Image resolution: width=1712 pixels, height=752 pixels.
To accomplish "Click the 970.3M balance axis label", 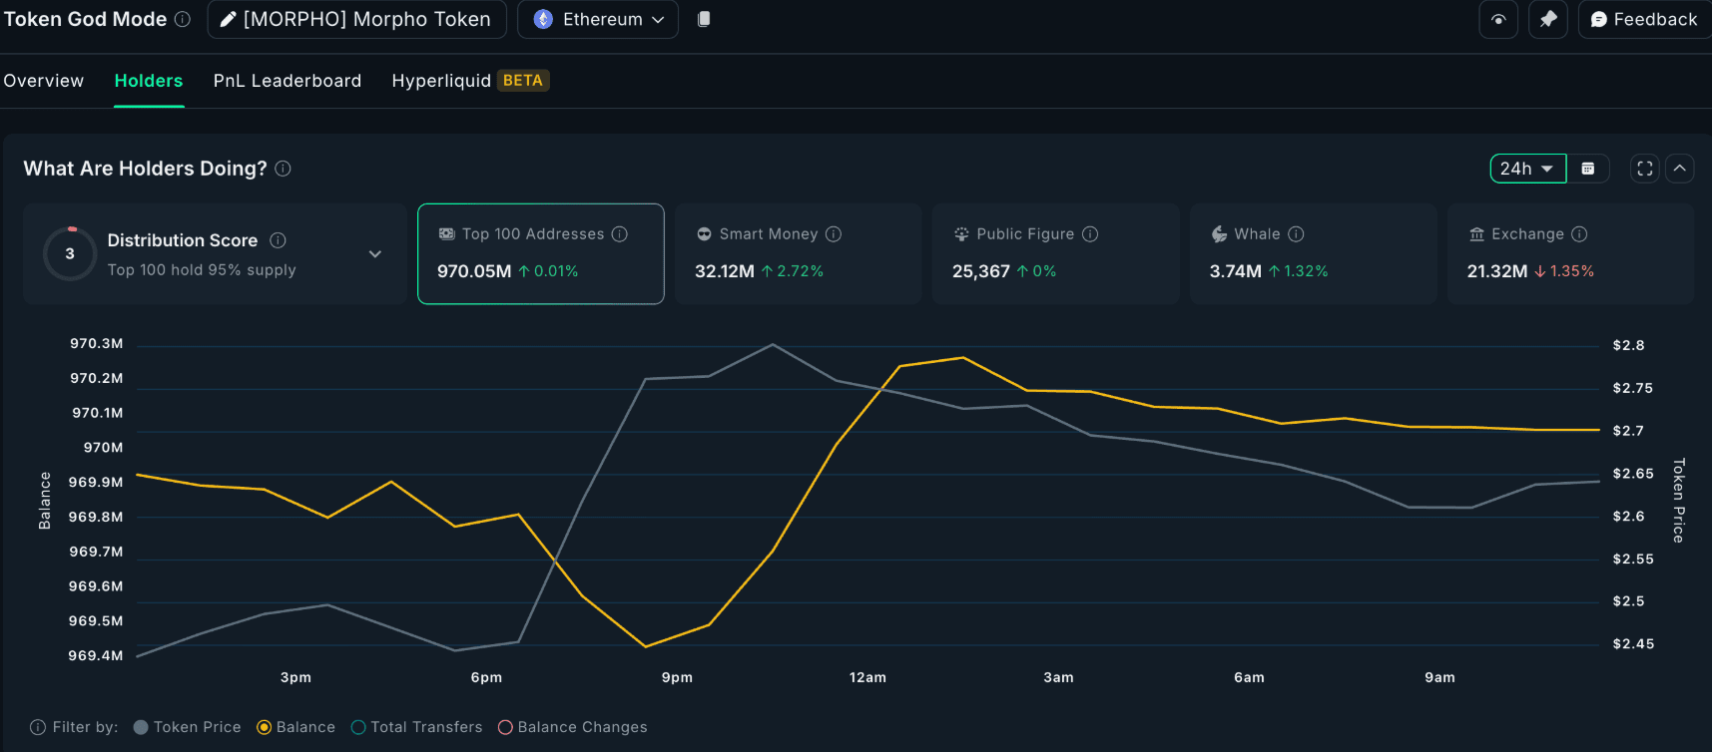I will [x=97, y=343].
